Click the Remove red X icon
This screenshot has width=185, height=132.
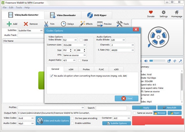[26, 24]
